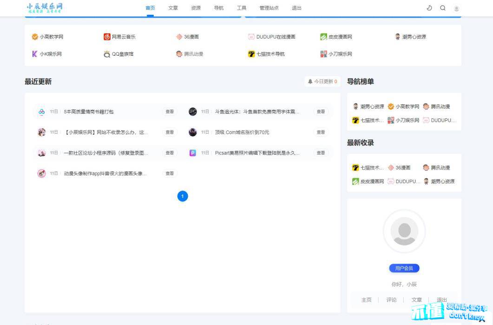Click the bell 今日更新 notification badge
This screenshot has width=493, height=325.
[322, 81]
